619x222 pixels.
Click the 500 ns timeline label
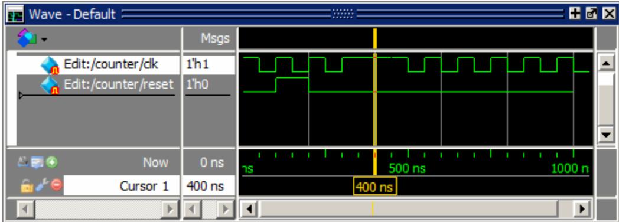coord(407,169)
